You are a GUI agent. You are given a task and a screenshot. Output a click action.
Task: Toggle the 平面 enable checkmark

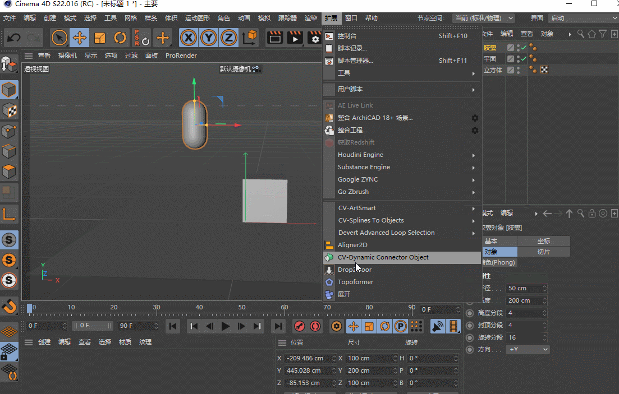(x=524, y=59)
